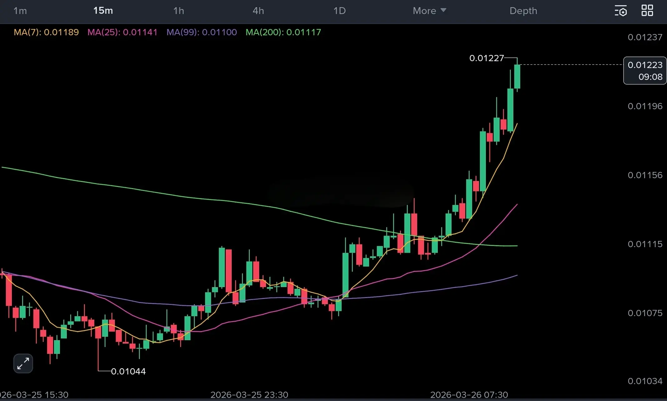Click the 0.01044 low price marker
Image resolution: width=667 pixels, height=401 pixels.
tap(128, 371)
